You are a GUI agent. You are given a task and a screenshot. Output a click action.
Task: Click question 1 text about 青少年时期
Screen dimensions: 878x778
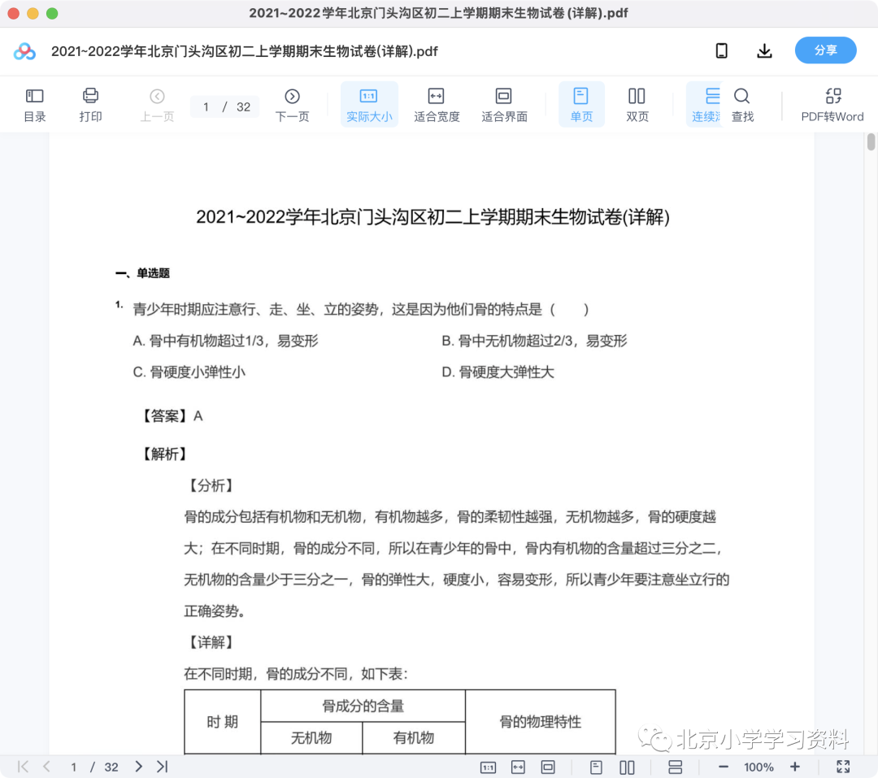[x=361, y=309]
